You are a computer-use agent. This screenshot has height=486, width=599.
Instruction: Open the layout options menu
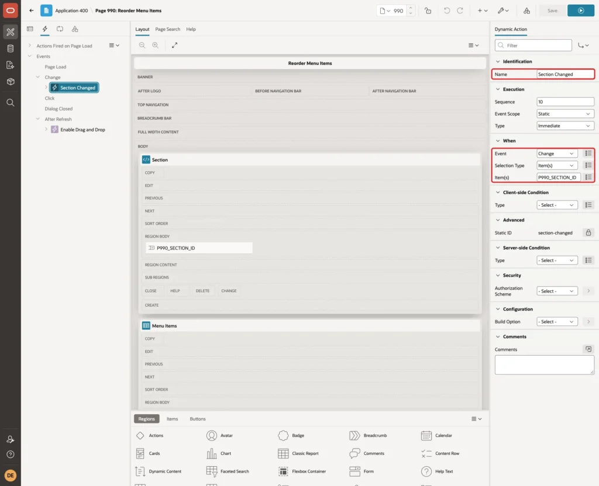[473, 45]
